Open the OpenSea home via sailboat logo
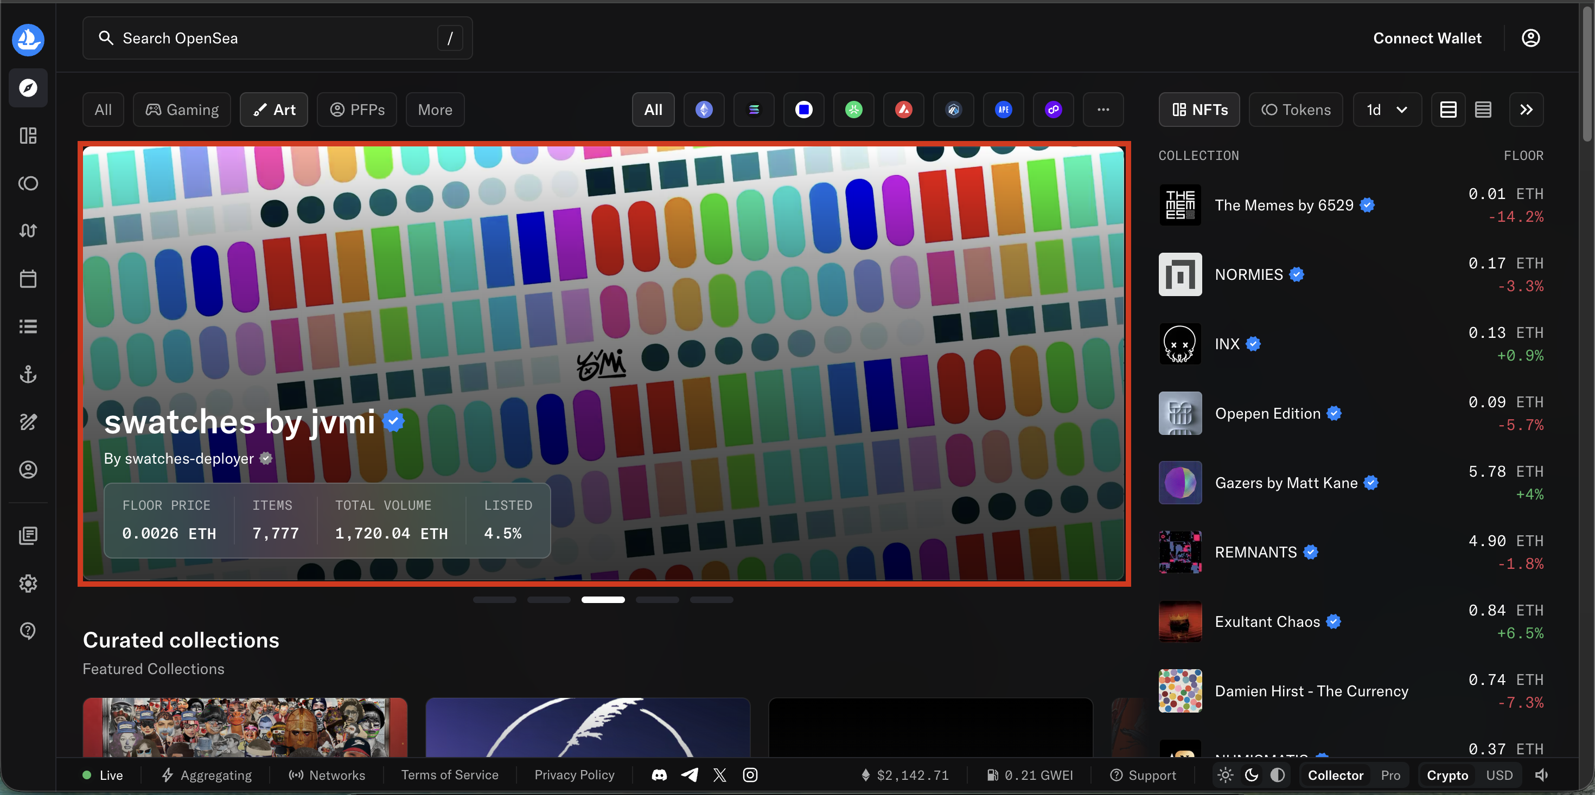 [28, 40]
